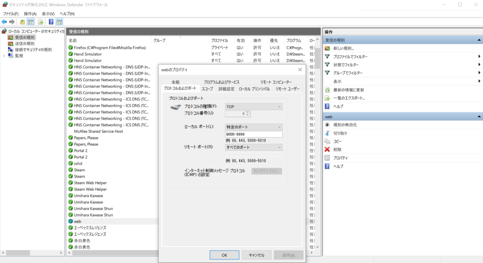This screenshot has height=263, width=483.
Task: Open グループでフィルター submenu arrow
Action: point(479,73)
